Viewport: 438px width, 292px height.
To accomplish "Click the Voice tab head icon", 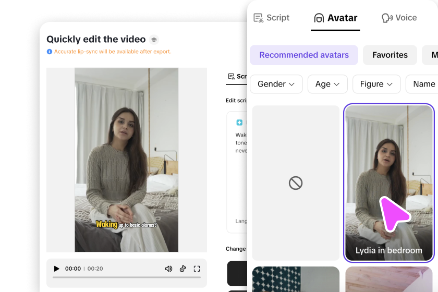I will pos(387,18).
